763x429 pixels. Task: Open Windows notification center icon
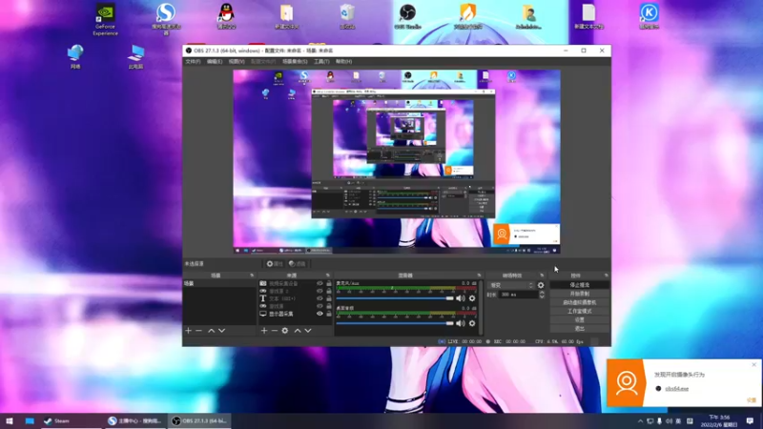(x=750, y=421)
